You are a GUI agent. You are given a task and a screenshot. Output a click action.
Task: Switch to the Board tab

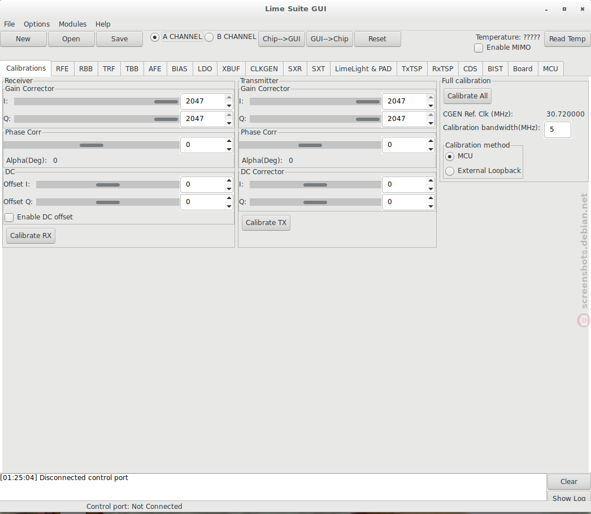coord(523,68)
